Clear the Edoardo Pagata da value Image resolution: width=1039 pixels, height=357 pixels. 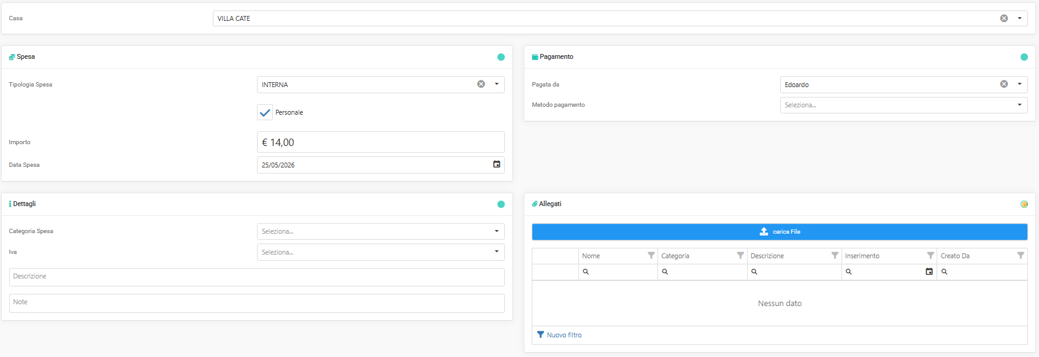1004,84
